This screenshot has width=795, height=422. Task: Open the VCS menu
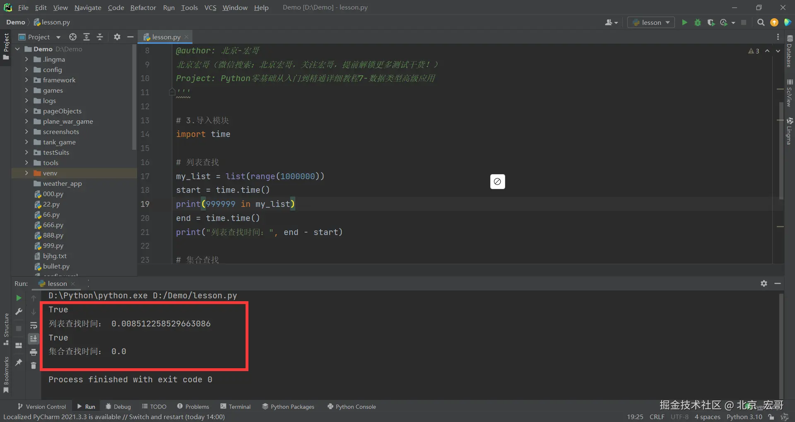point(210,7)
